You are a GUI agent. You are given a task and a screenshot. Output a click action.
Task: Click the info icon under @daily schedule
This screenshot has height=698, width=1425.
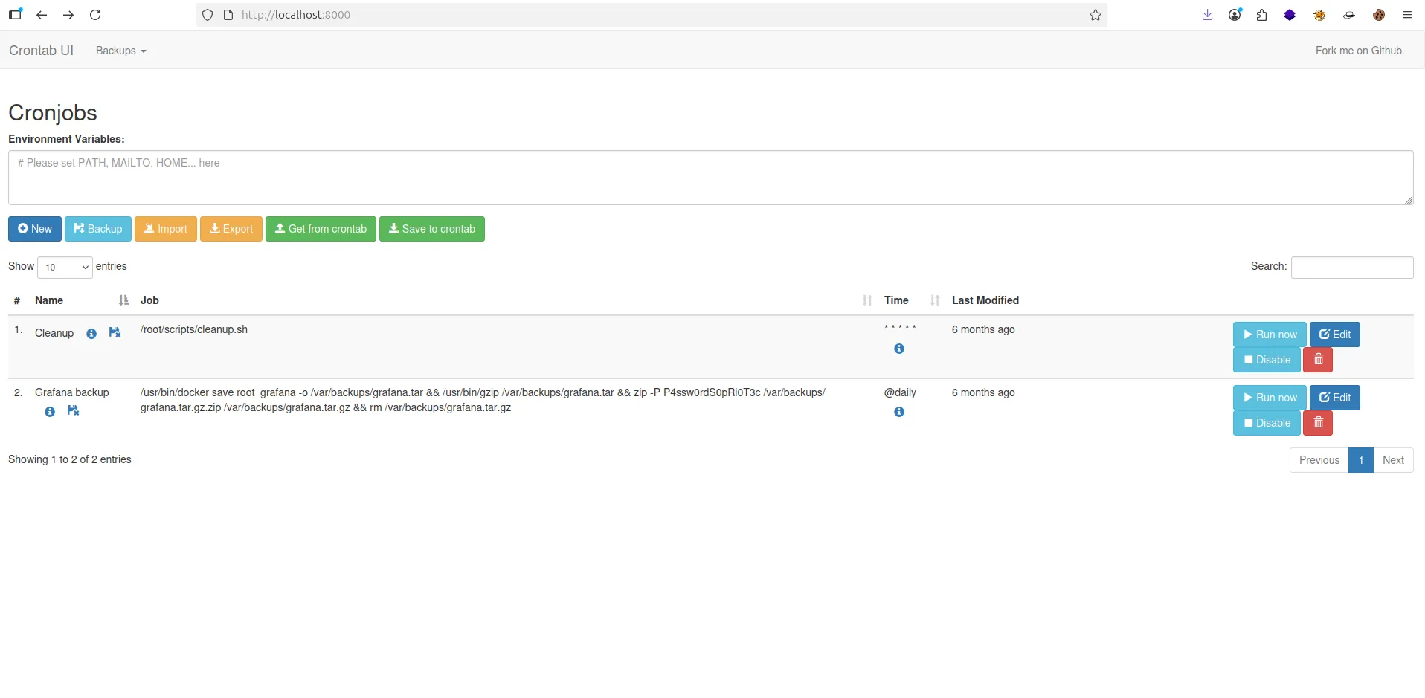[899, 412]
